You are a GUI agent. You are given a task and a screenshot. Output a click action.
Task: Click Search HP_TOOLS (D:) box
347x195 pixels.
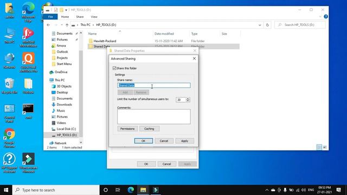point(300,25)
